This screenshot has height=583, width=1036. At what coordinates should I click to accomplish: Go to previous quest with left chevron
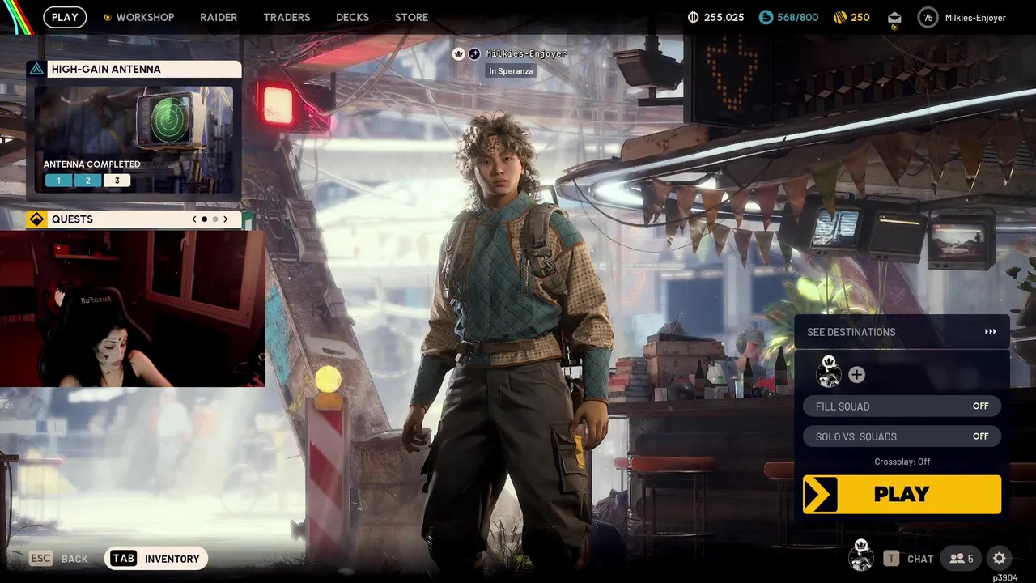193,219
